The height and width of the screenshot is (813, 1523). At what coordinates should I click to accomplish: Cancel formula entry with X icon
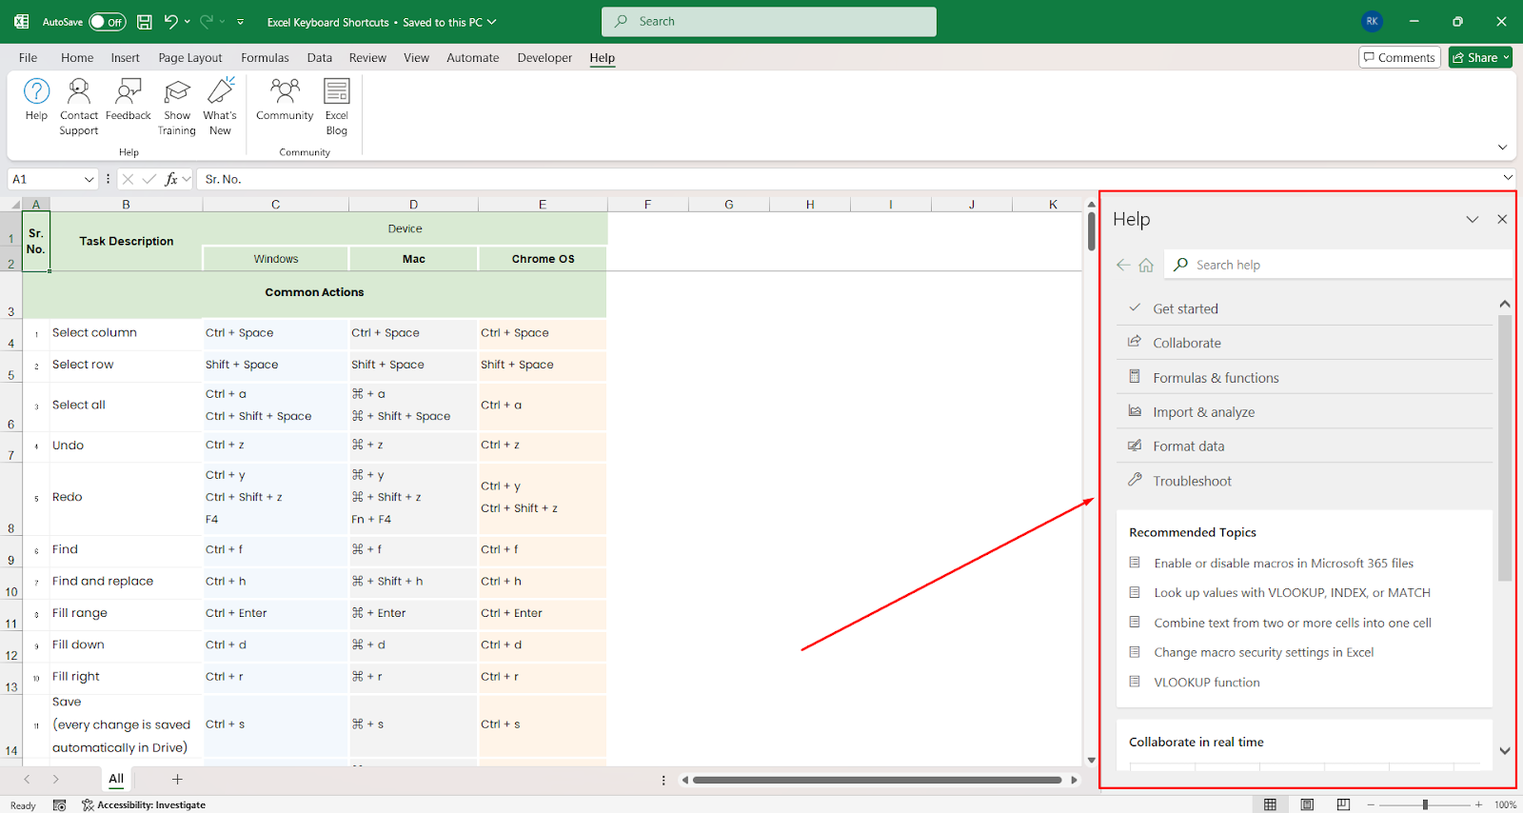tap(128, 179)
